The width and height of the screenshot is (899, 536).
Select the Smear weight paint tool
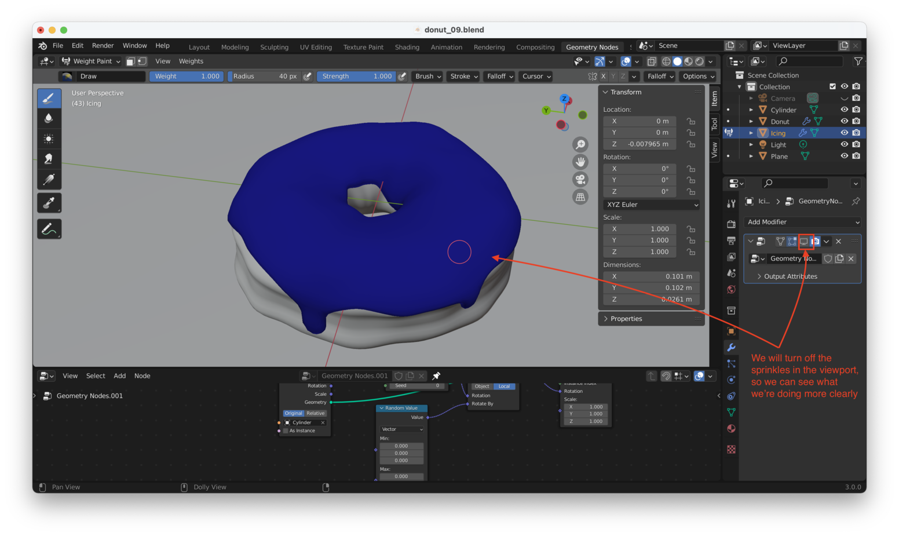pyautogui.click(x=49, y=159)
